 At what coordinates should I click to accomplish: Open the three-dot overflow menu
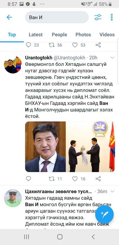112,17
